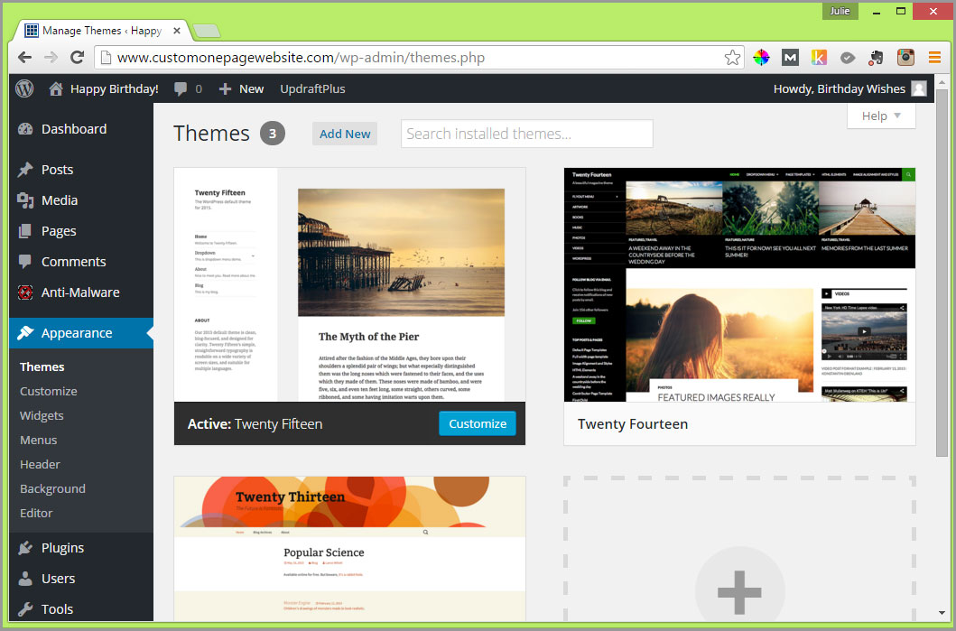This screenshot has height=631, width=956.
Task: Click the Media icon in sidebar
Action: [x=25, y=200]
